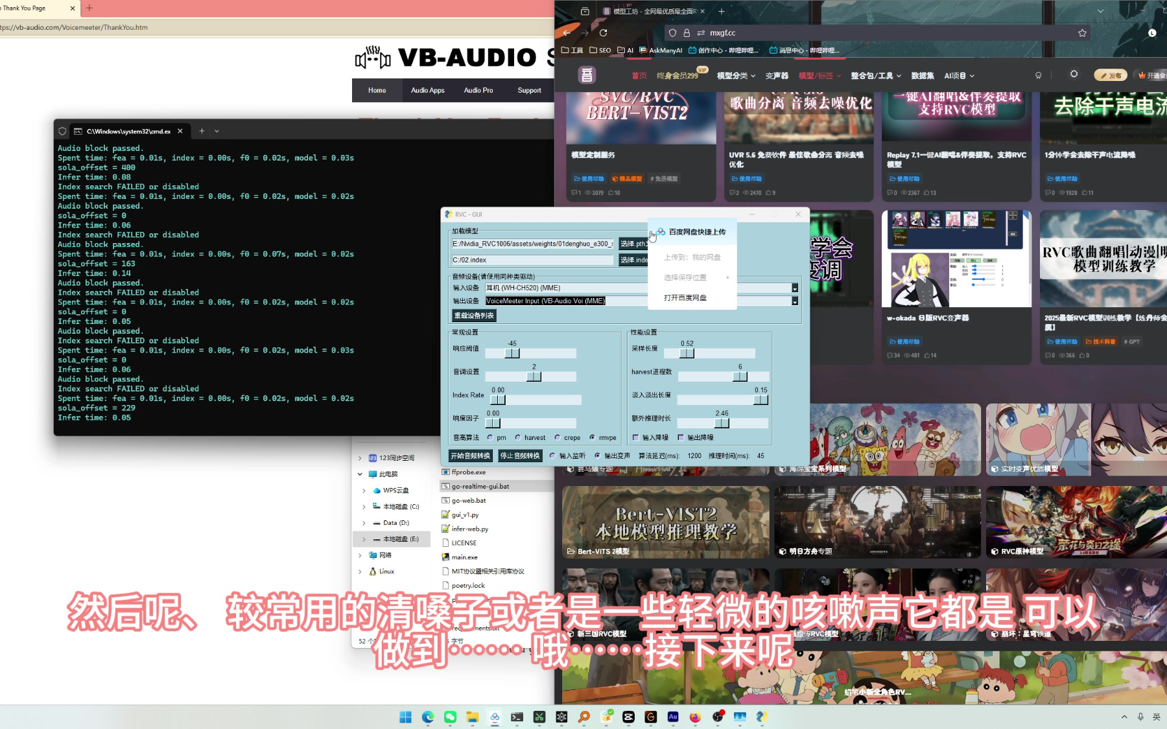This screenshot has width=1167, height=729.
Task: Go back in the mxgf.cc browser
Action: [567, 32]
